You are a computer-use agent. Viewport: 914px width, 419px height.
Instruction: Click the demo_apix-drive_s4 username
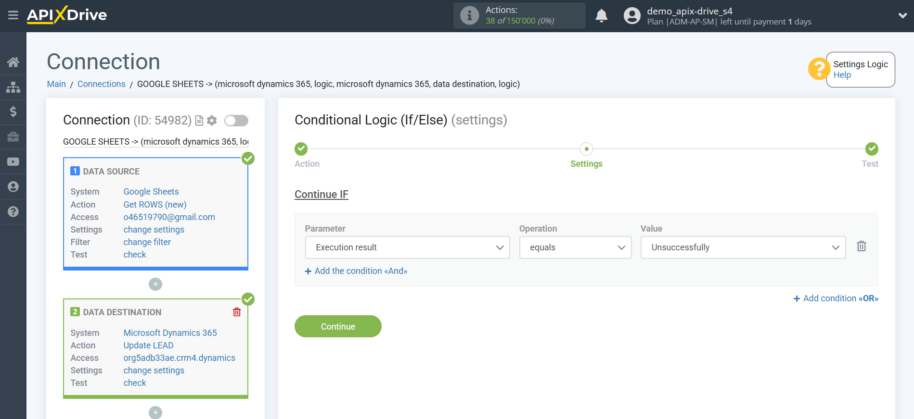click(690, 11)
